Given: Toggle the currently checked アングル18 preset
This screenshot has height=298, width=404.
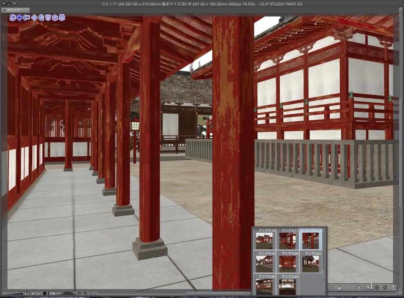Looking at the screenshot, I should point(312,240).
